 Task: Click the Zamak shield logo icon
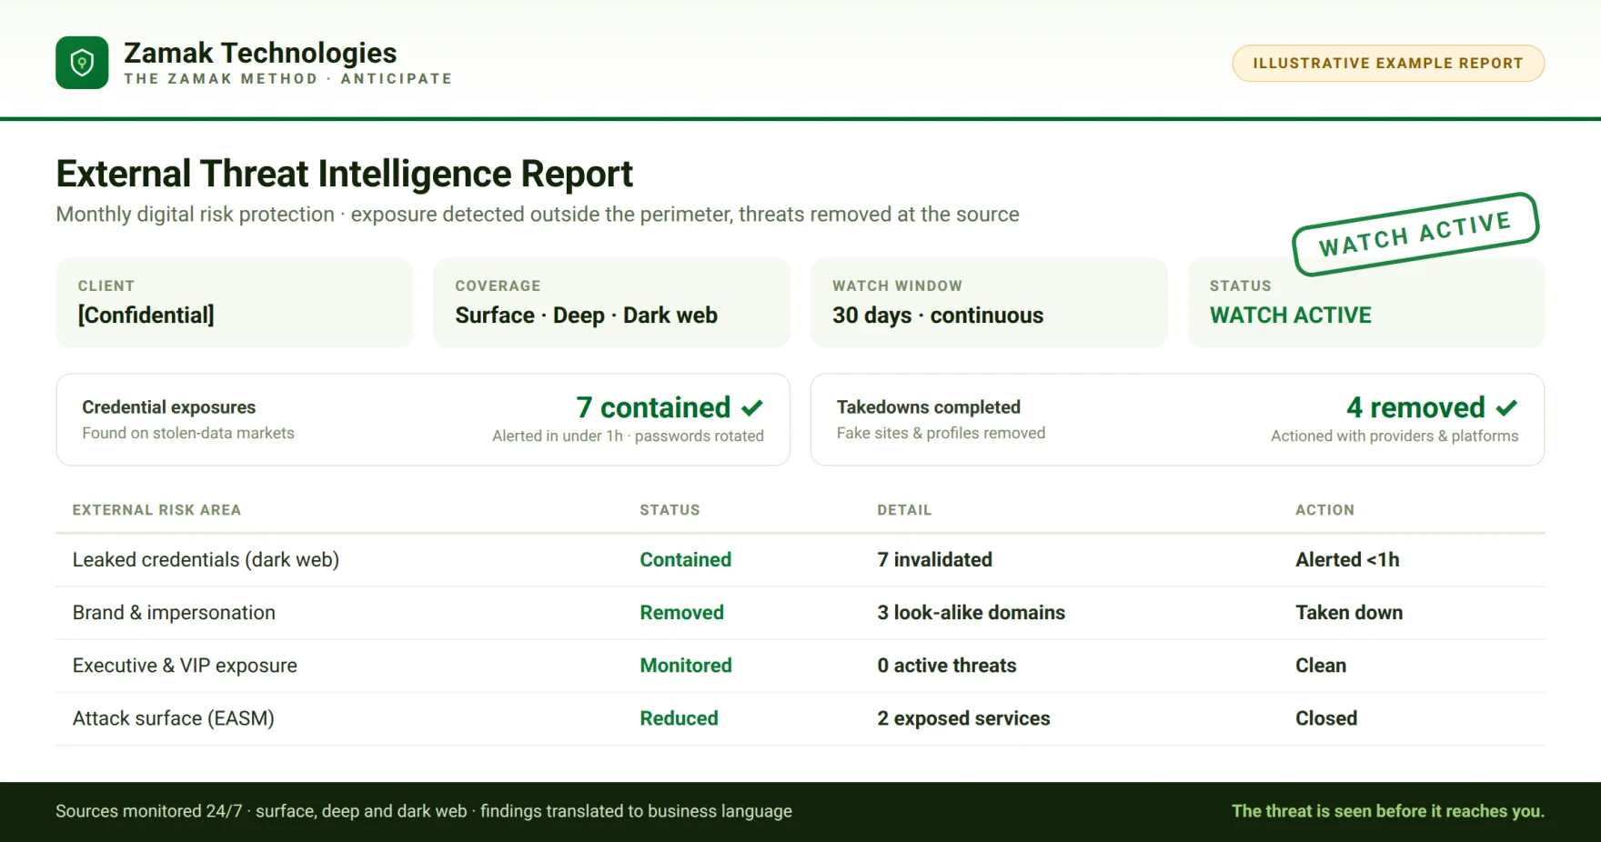click(82, 63)
